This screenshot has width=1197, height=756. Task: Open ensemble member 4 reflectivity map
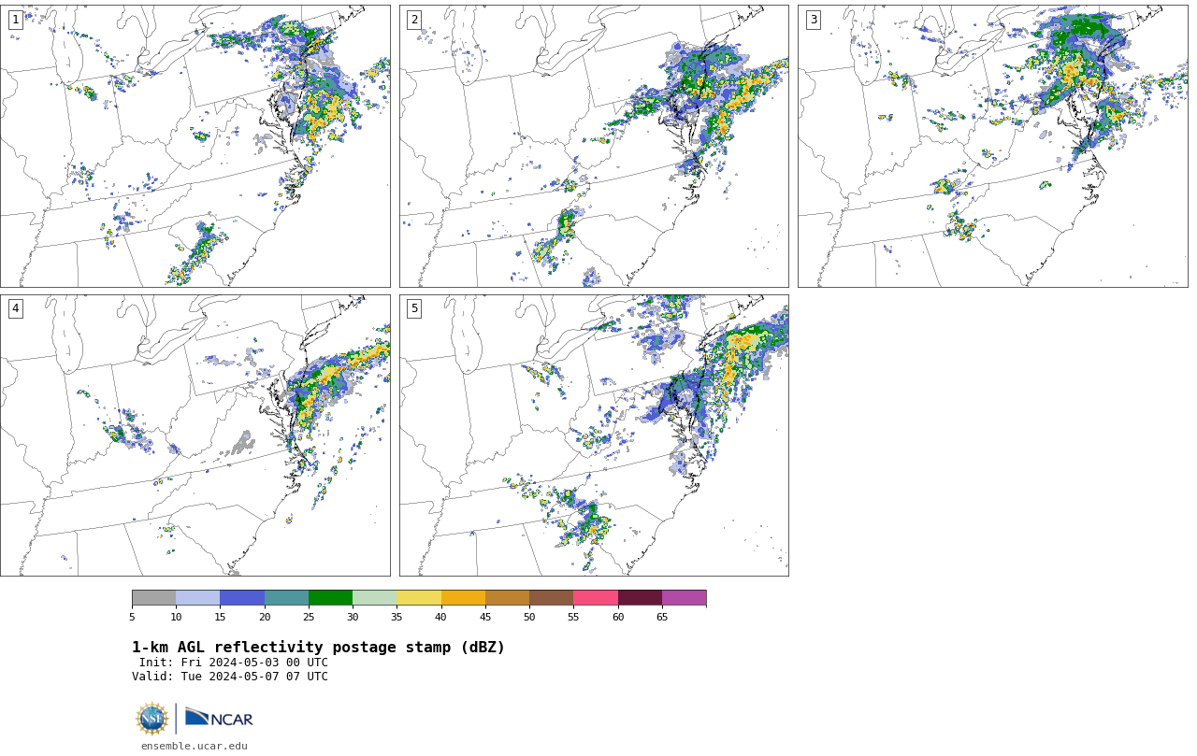pos(195,435)
